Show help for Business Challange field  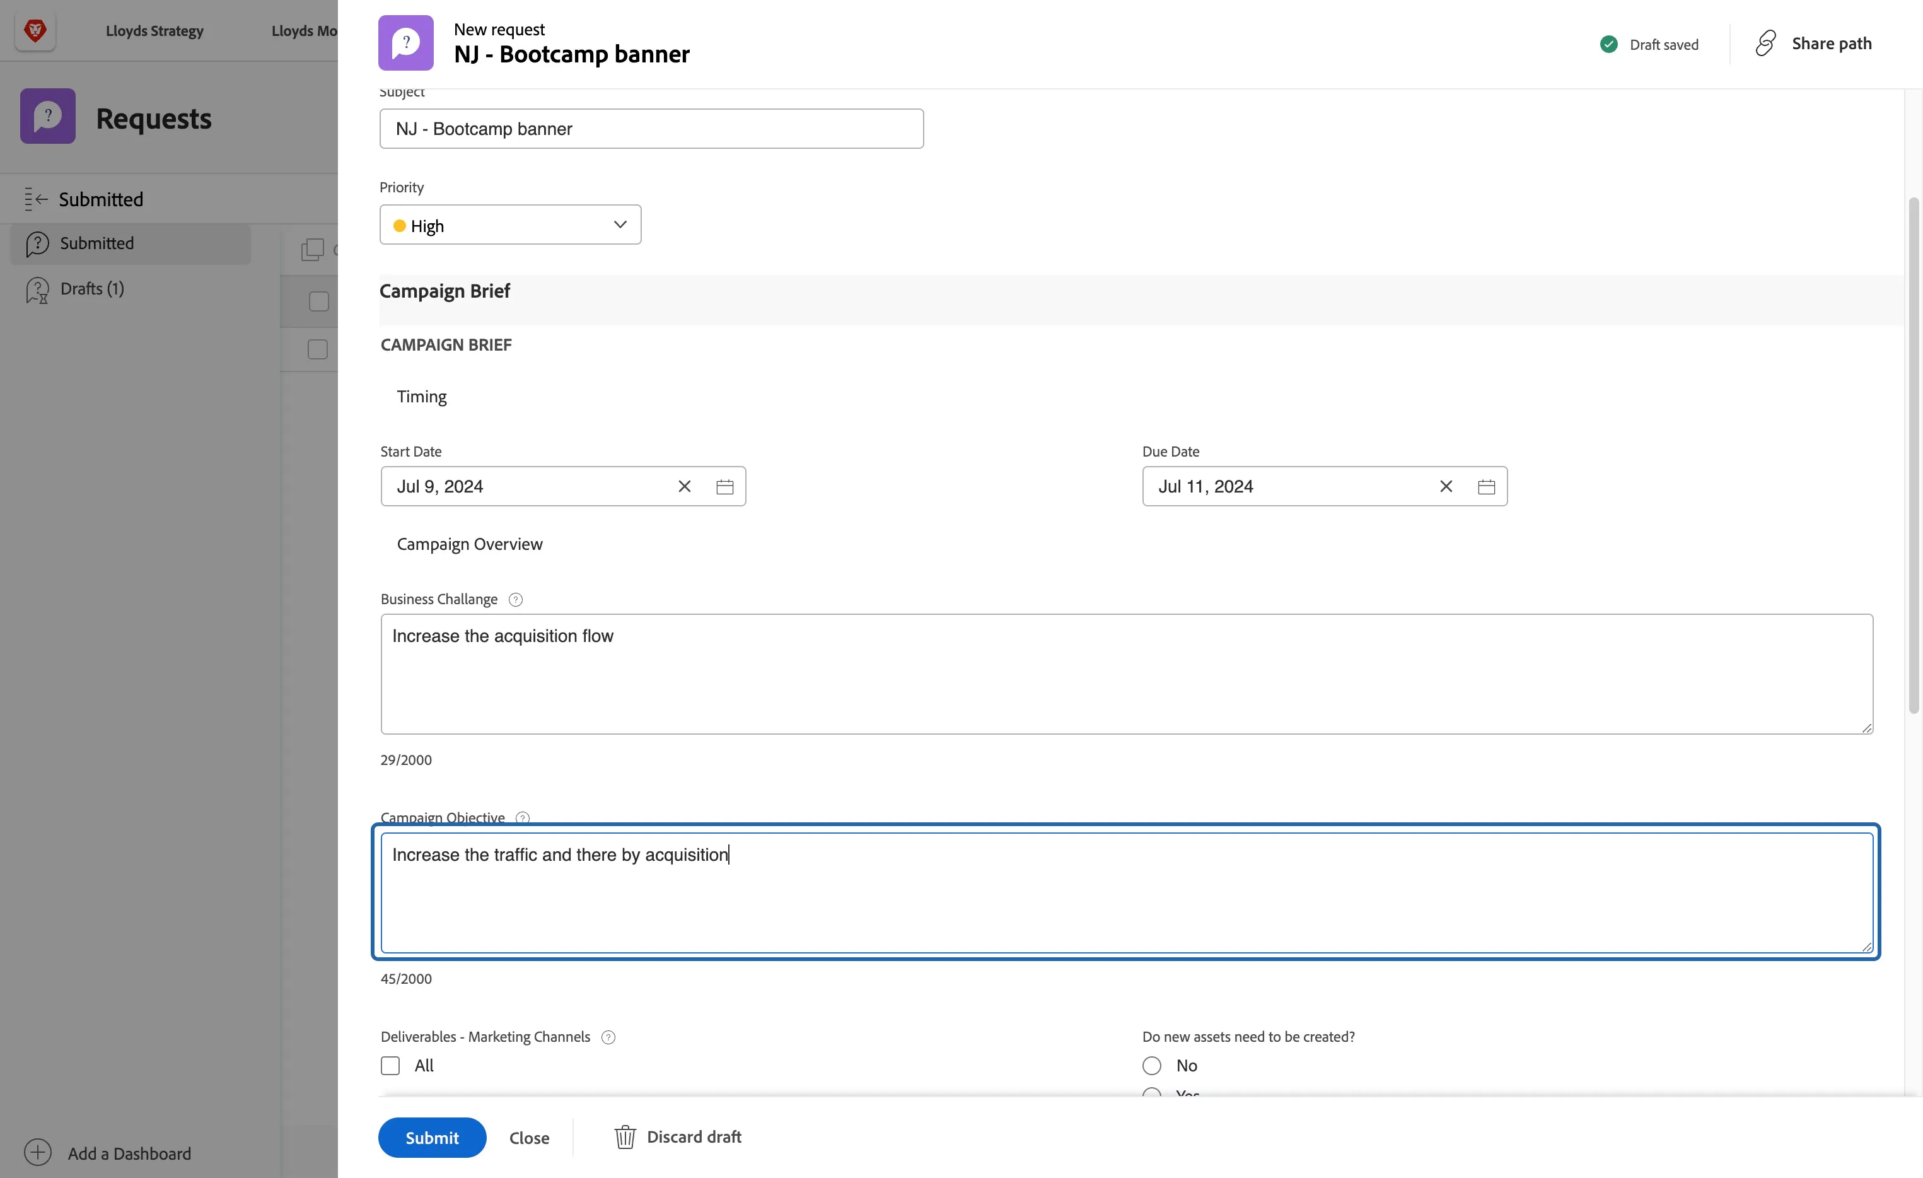515,600
